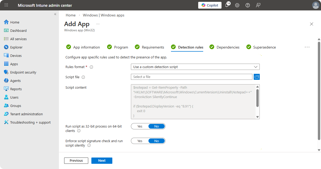Click the Previous button
The width and height of the screenshot is (321, 169).
(x=76, y=161)
